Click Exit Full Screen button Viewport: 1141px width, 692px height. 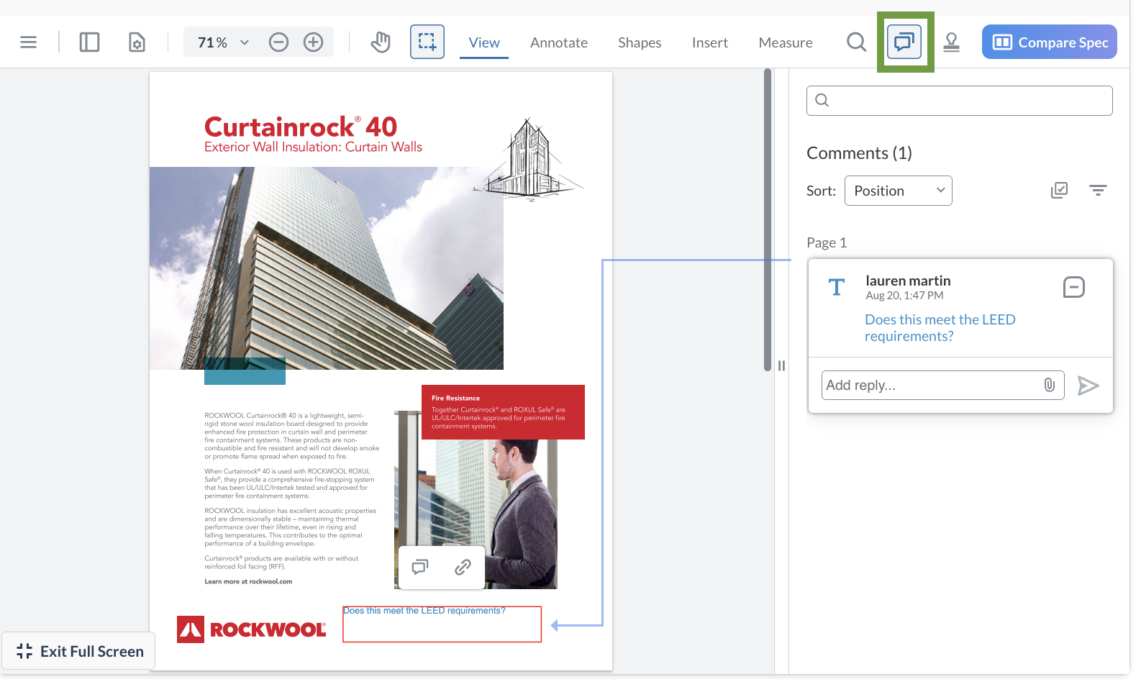[x=79, y=651]
